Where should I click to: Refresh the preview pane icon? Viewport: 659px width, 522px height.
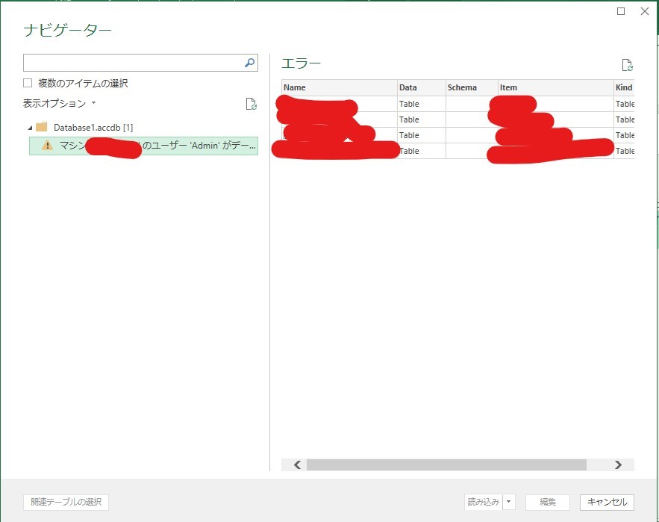(627, 65)
